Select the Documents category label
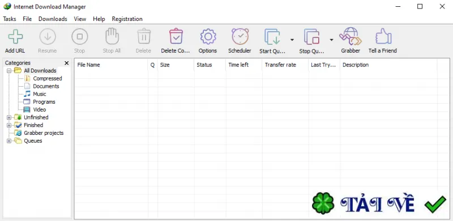The image size is (453, 221). click(46, 86)
